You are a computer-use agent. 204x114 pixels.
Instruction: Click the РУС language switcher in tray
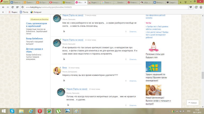pyautogui.click(x=189, y=111)
